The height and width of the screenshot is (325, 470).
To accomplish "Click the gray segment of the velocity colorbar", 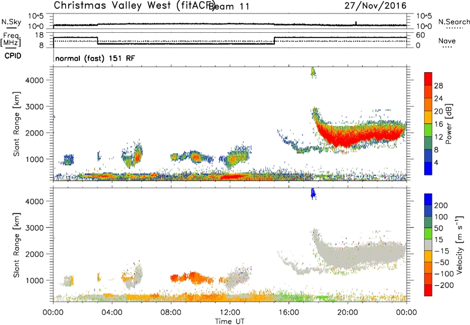I will click(x=428, y=245).
